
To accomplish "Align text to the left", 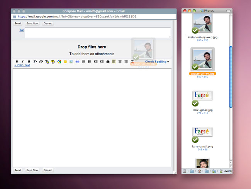I will pos(114,62).
